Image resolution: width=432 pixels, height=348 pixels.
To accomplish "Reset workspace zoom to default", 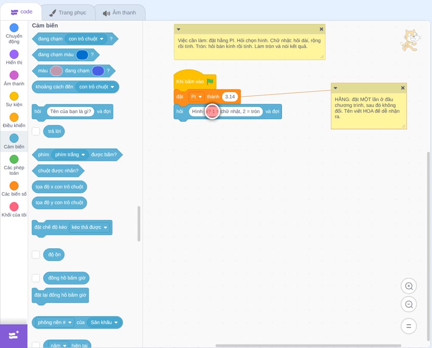I will click(409, 326).
